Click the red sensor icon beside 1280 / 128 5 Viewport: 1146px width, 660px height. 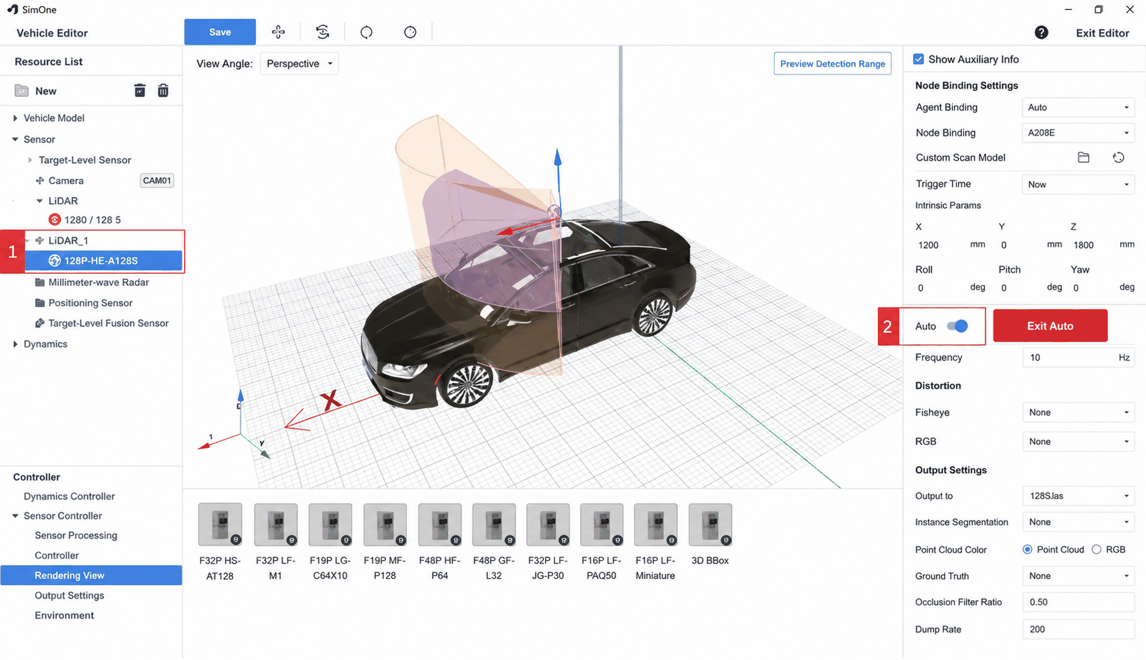point(54,220)
